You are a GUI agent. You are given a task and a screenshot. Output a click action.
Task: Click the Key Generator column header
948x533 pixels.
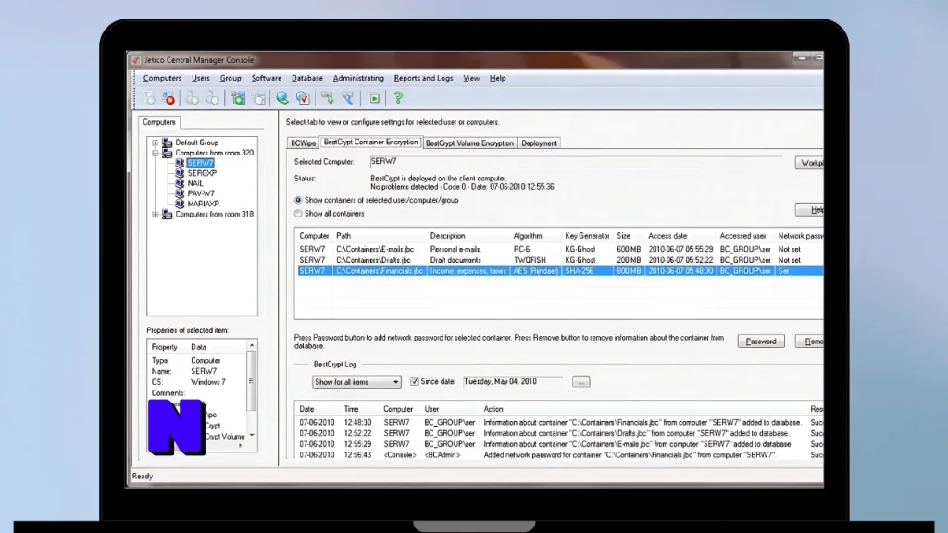pos(587,236)
